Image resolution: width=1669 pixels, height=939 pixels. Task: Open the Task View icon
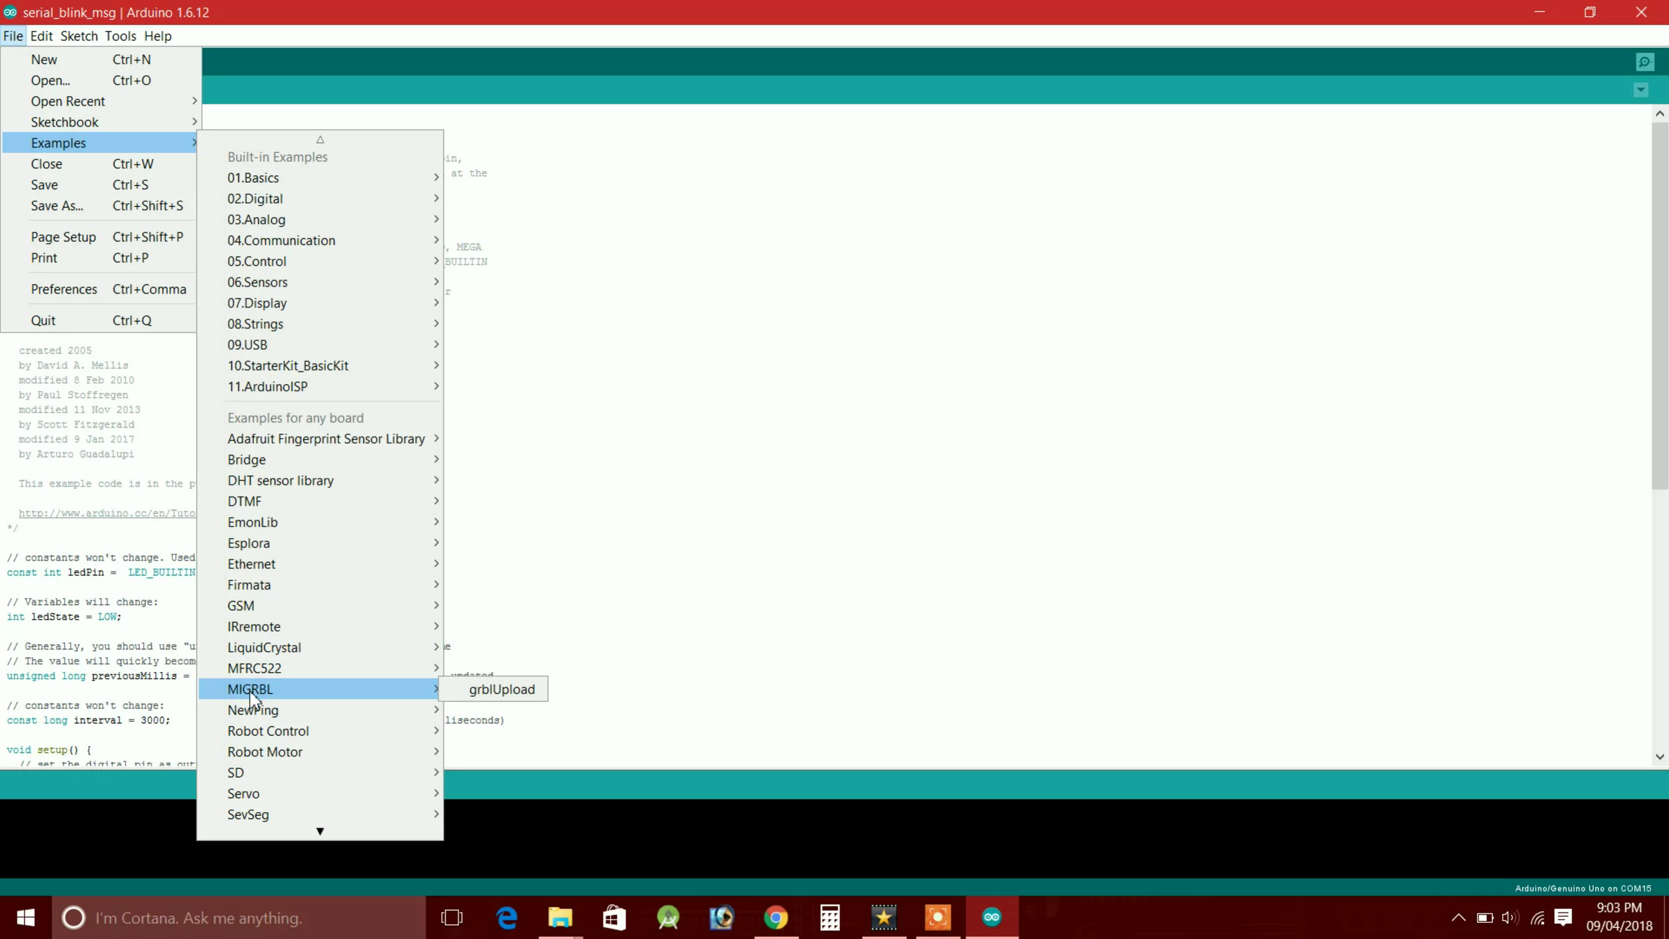click(x=452, y=917)
